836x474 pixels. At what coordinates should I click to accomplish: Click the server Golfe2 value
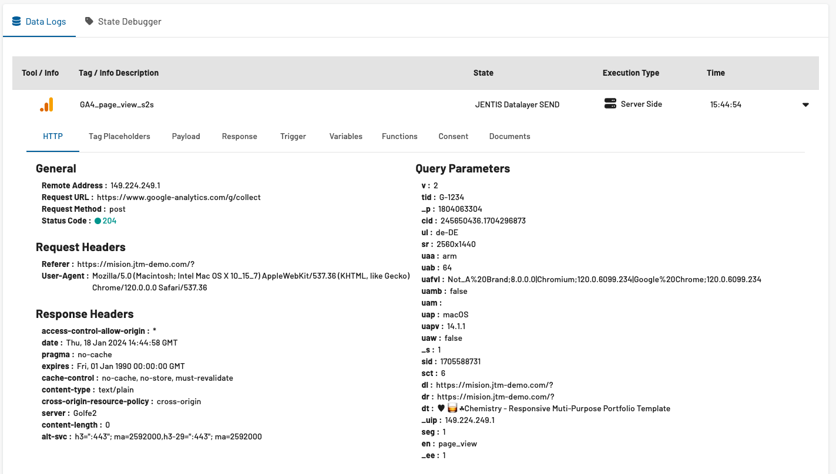85,413
